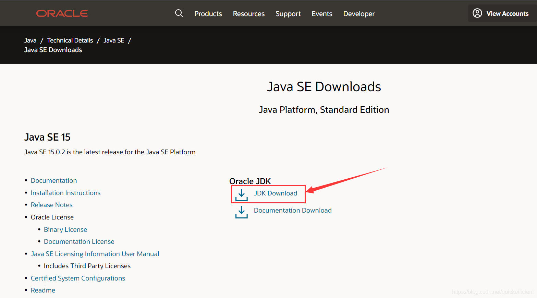The height and width of the screenshot is (298, 537).
Task: Go to Java breadcrumb
Action: pyautogui.click(x=30, y=40)
